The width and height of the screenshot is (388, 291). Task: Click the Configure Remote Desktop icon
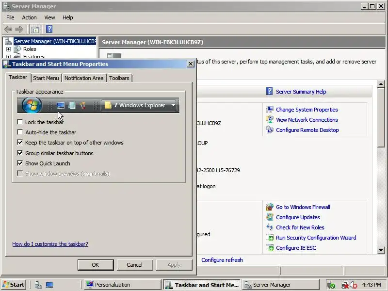(270, 129)
